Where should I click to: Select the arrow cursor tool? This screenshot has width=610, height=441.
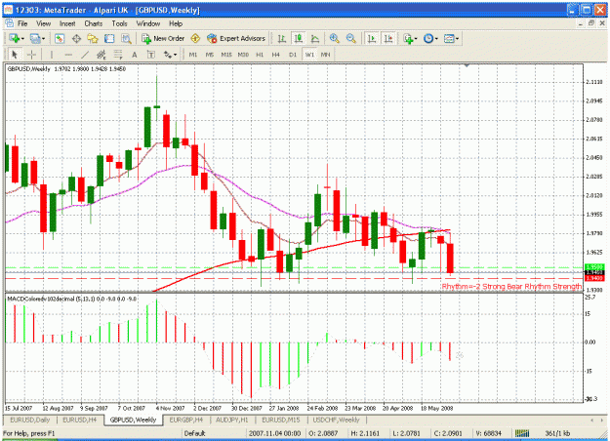(15, 55)
